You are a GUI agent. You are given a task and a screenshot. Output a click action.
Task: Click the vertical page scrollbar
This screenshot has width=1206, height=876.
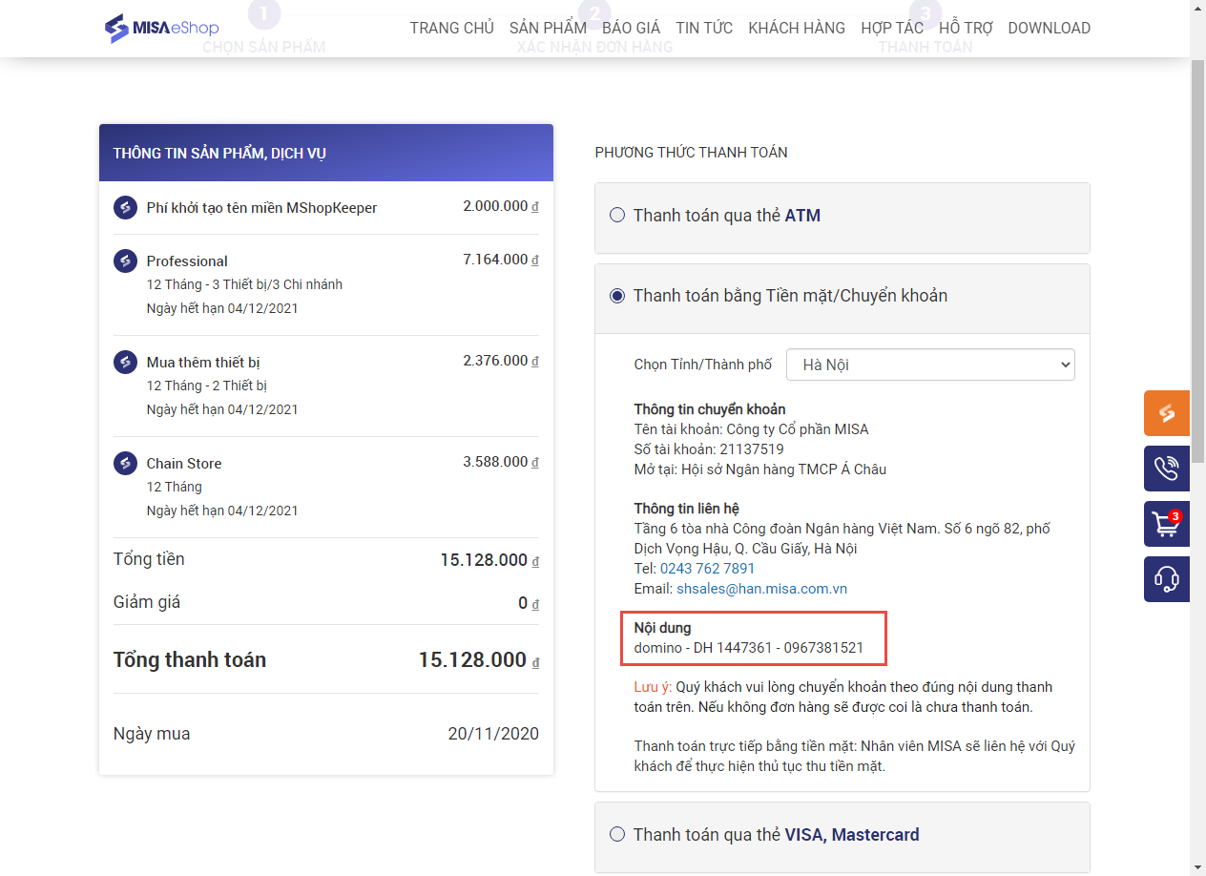coord(1197,286)
